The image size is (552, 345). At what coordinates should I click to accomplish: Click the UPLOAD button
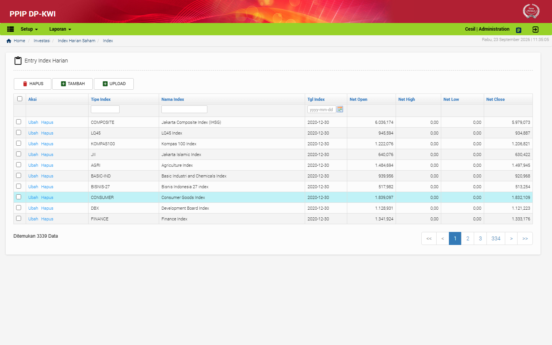(114, 84)
